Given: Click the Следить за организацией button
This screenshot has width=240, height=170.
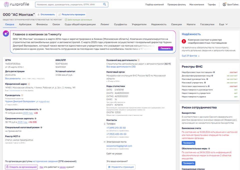Looking at the screenshot, I should (x=21, y=167).
